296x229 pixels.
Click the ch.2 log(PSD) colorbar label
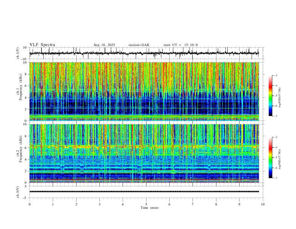click(x=280, y=159)
